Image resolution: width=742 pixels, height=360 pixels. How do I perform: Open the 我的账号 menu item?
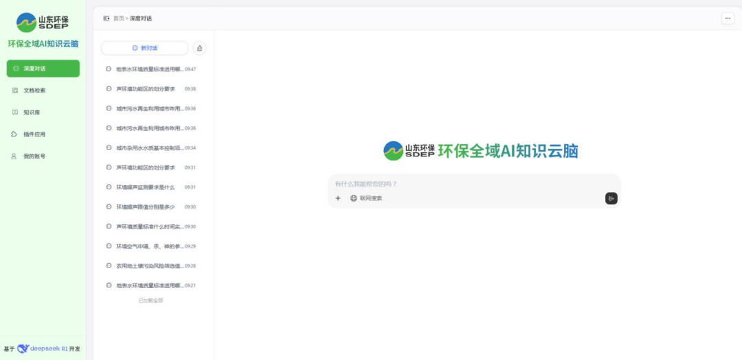pyautogui.click(x=43, y=156)
